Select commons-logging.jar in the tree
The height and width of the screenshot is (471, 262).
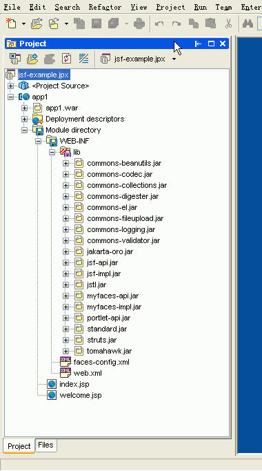tap(121, 229)
